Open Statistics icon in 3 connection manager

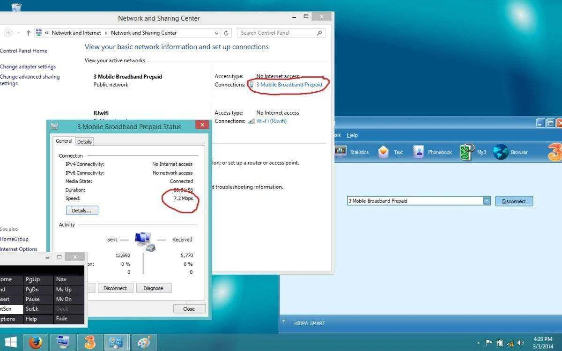coord(340,152)
